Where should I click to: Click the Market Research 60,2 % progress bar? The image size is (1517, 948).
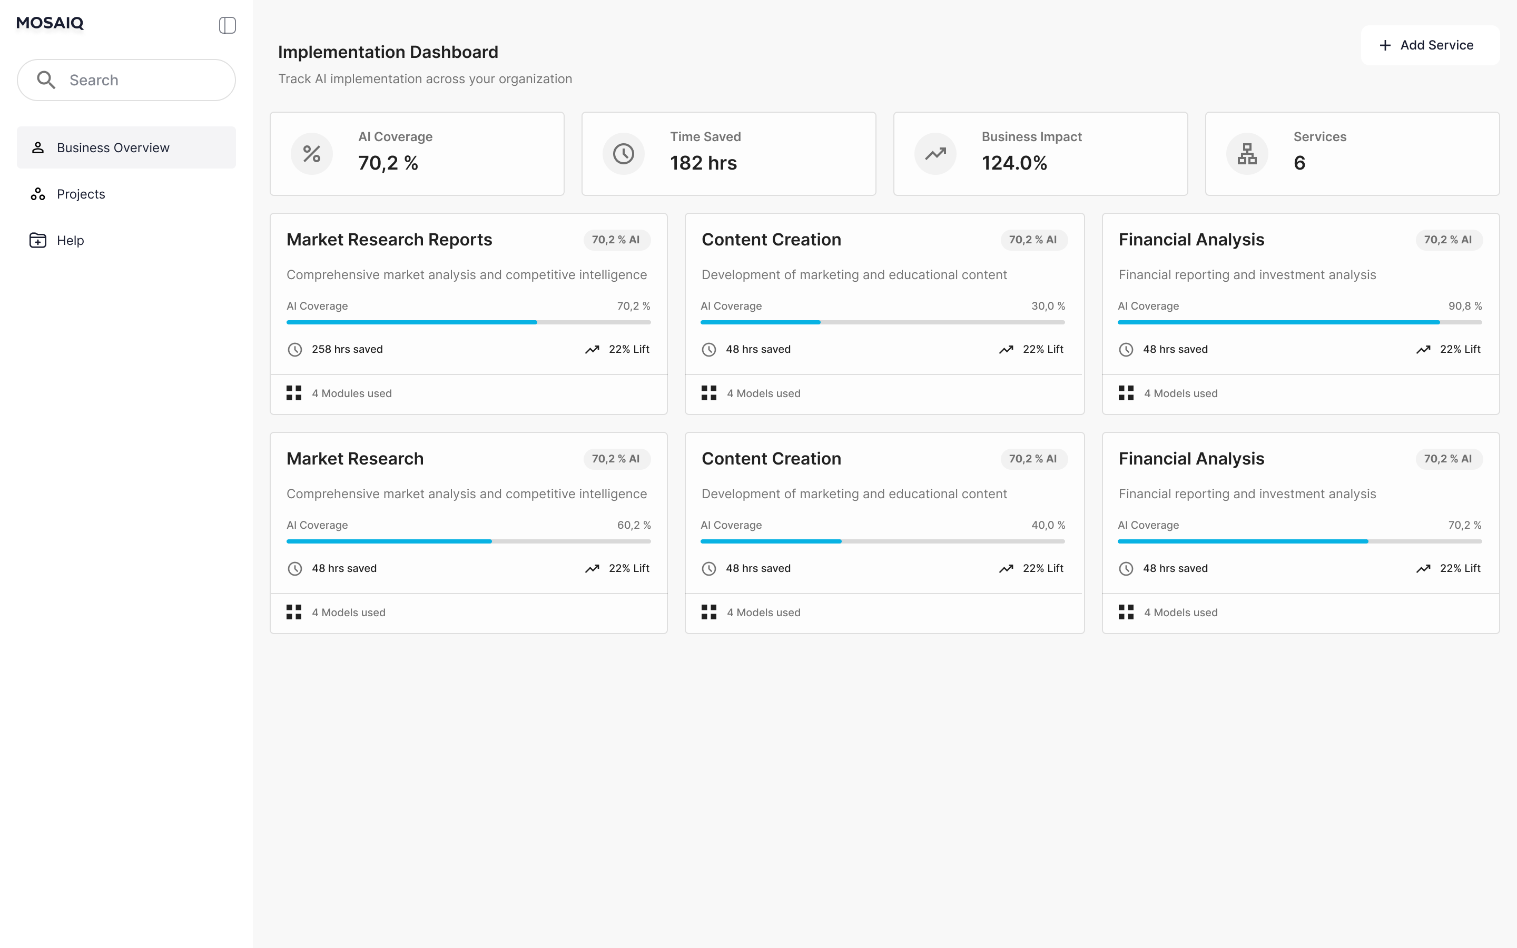tap(468, 541)
